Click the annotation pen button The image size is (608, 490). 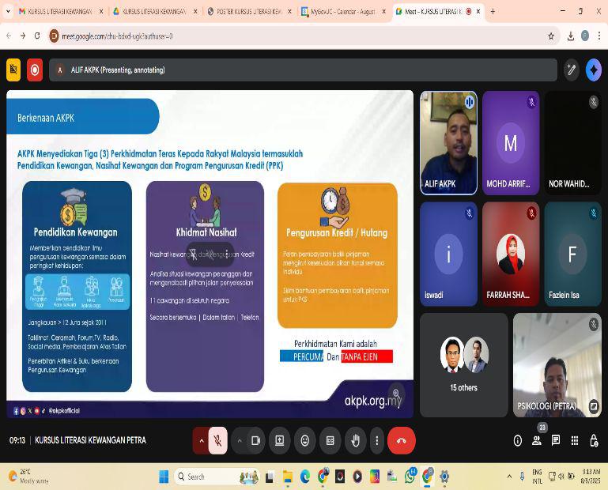(x=571, y=70)
